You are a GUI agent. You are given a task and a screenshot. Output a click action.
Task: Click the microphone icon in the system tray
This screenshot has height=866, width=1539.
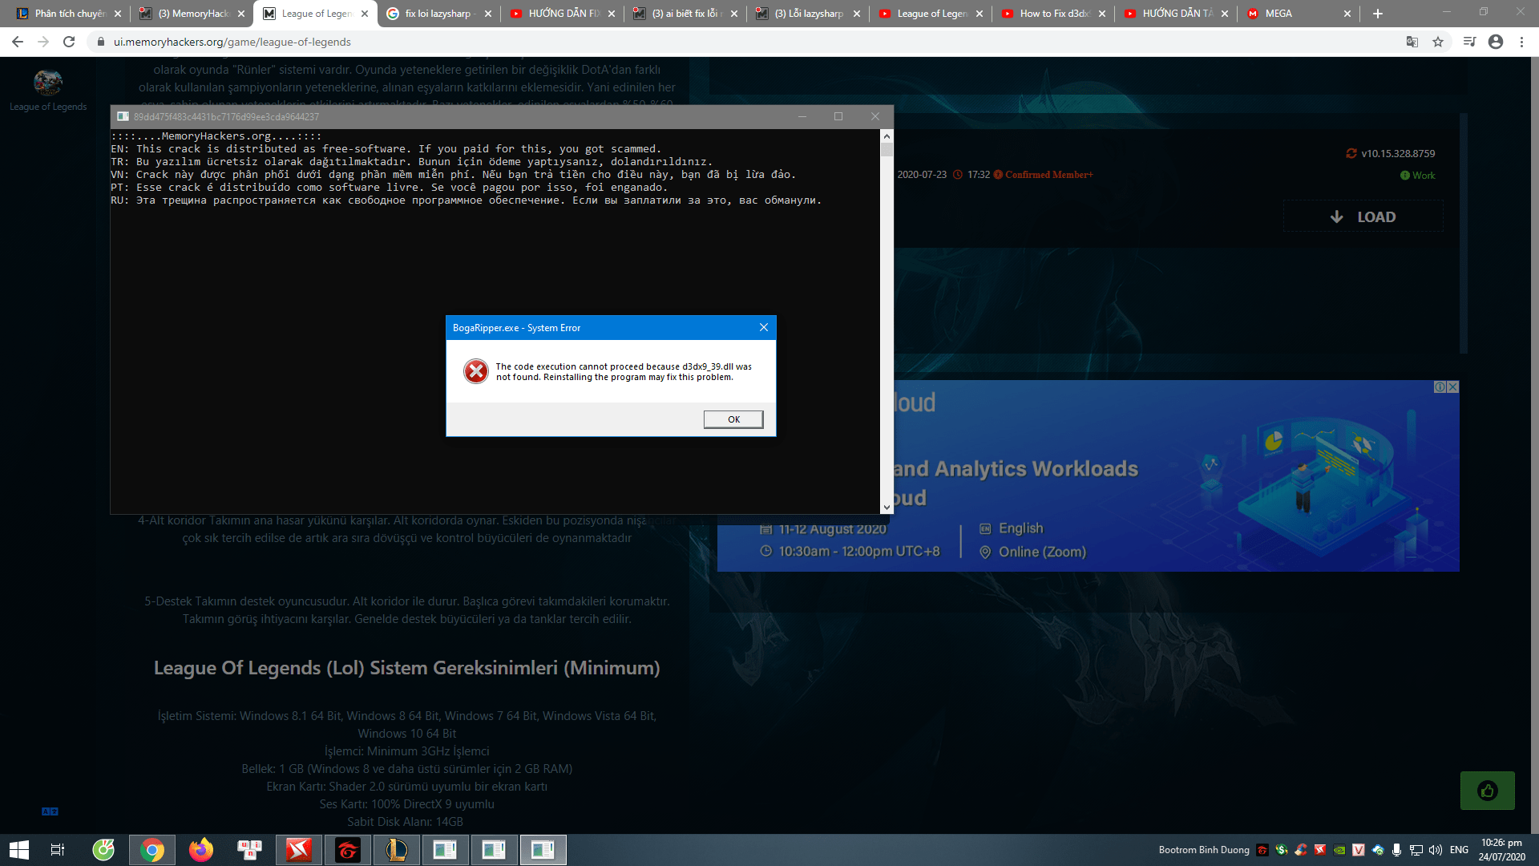click(1397, 850)
